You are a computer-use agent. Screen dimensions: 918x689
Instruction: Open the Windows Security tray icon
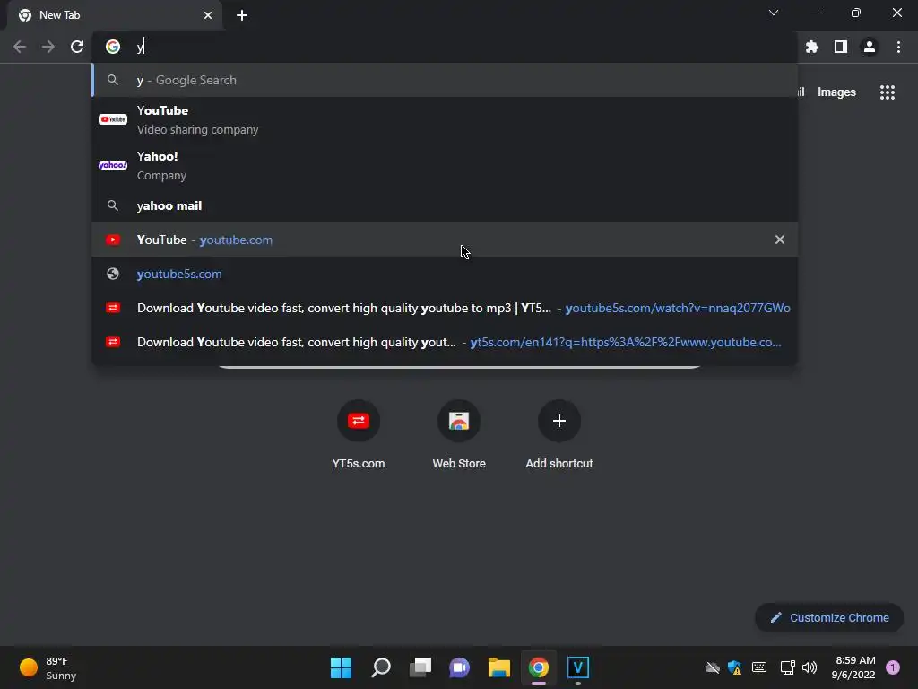[735, 667]
